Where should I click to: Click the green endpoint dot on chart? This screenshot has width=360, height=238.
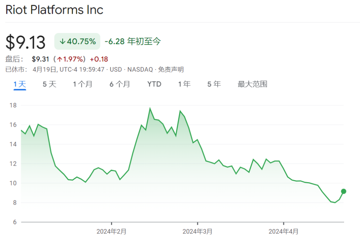[343, 191]
